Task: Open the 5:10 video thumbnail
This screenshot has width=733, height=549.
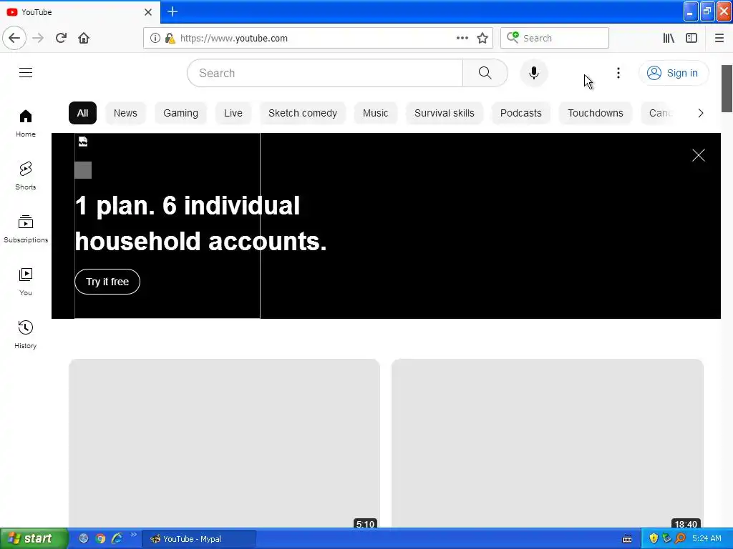Action: (x=224, y=443)
